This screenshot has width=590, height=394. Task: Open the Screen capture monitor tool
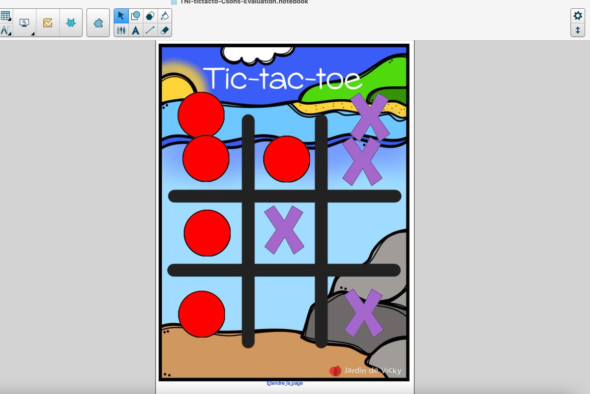(24, 23)
